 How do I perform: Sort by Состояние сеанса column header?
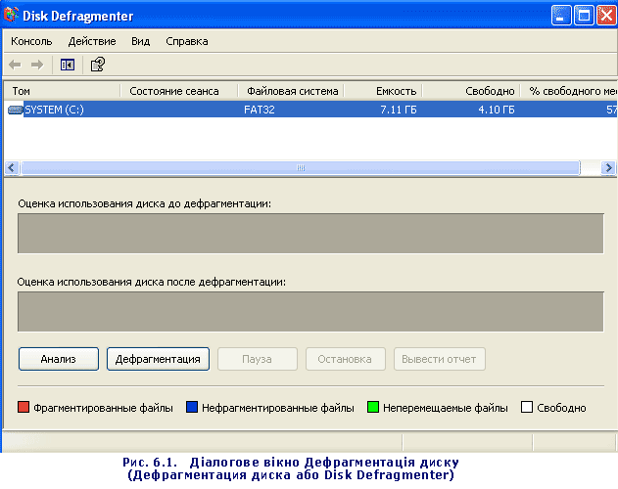[x=179, y=91]
